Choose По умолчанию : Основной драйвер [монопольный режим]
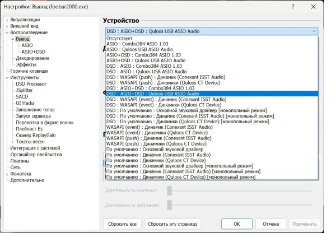Viewport: 336px width, 233px height. [212, 166]
